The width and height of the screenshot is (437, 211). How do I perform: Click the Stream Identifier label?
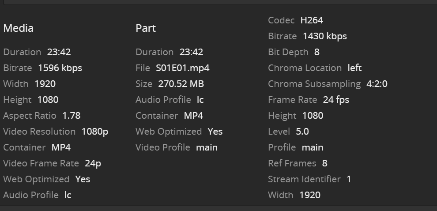tap(304, 179)
